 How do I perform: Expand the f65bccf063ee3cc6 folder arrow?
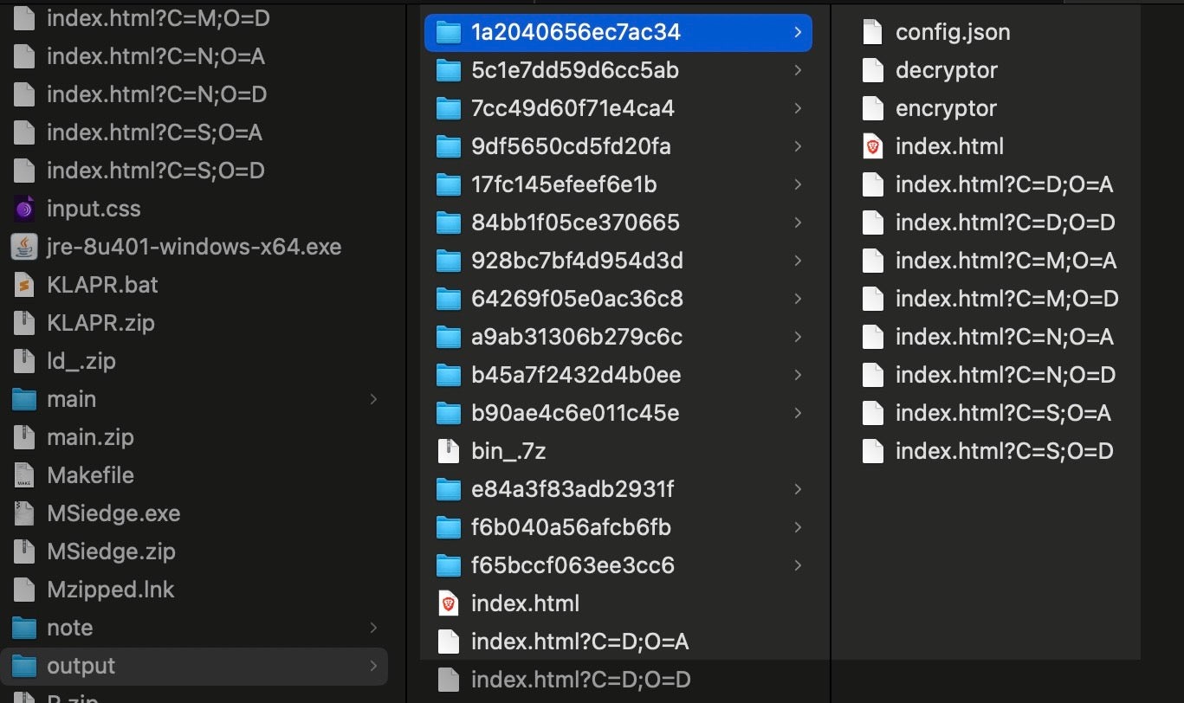797,565
